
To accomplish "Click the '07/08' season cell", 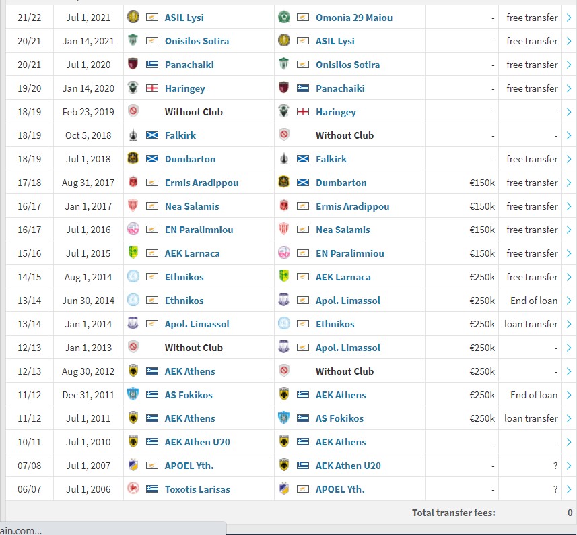I will (x=30, y=466).
